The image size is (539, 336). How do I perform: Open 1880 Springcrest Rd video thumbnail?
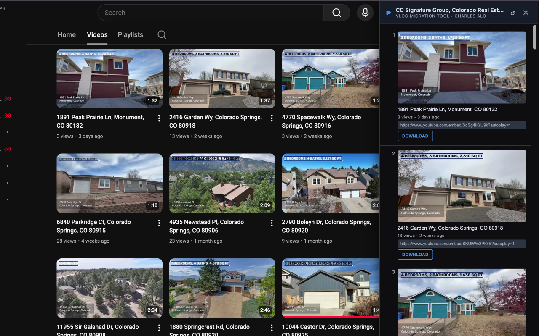click(x=222, y=288)
